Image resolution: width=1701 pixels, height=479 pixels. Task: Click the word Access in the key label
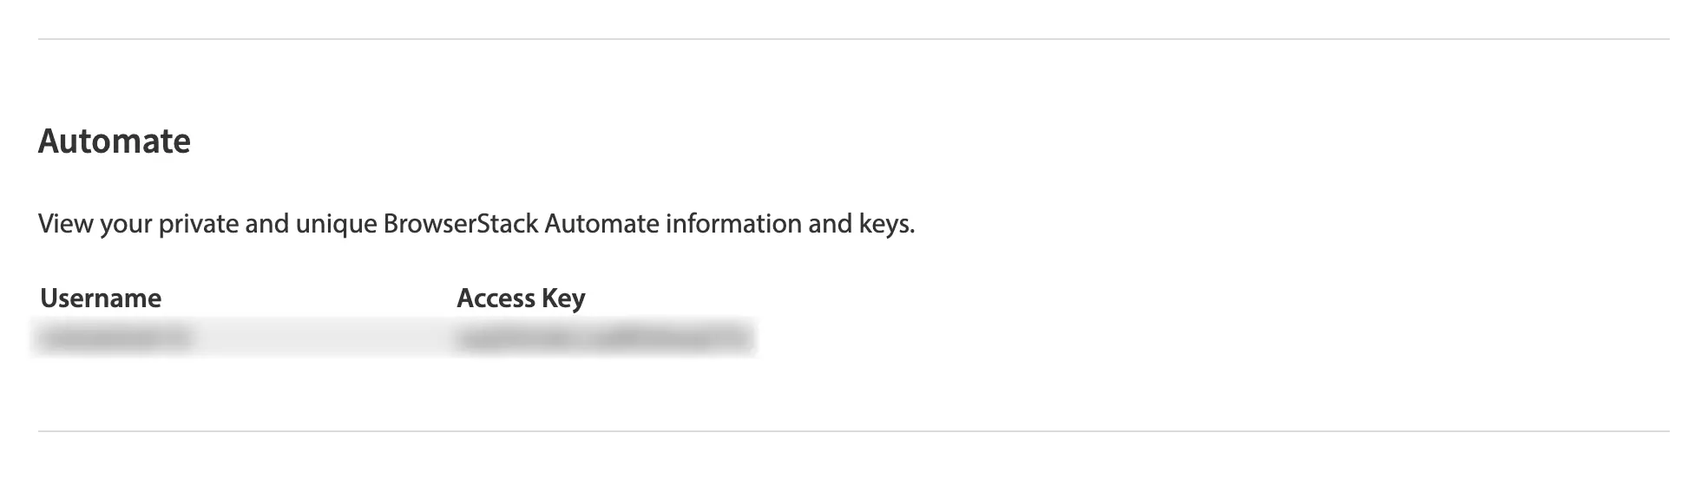click(x=496, y=299)
